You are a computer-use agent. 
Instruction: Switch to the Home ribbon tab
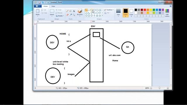coord(46,6)
